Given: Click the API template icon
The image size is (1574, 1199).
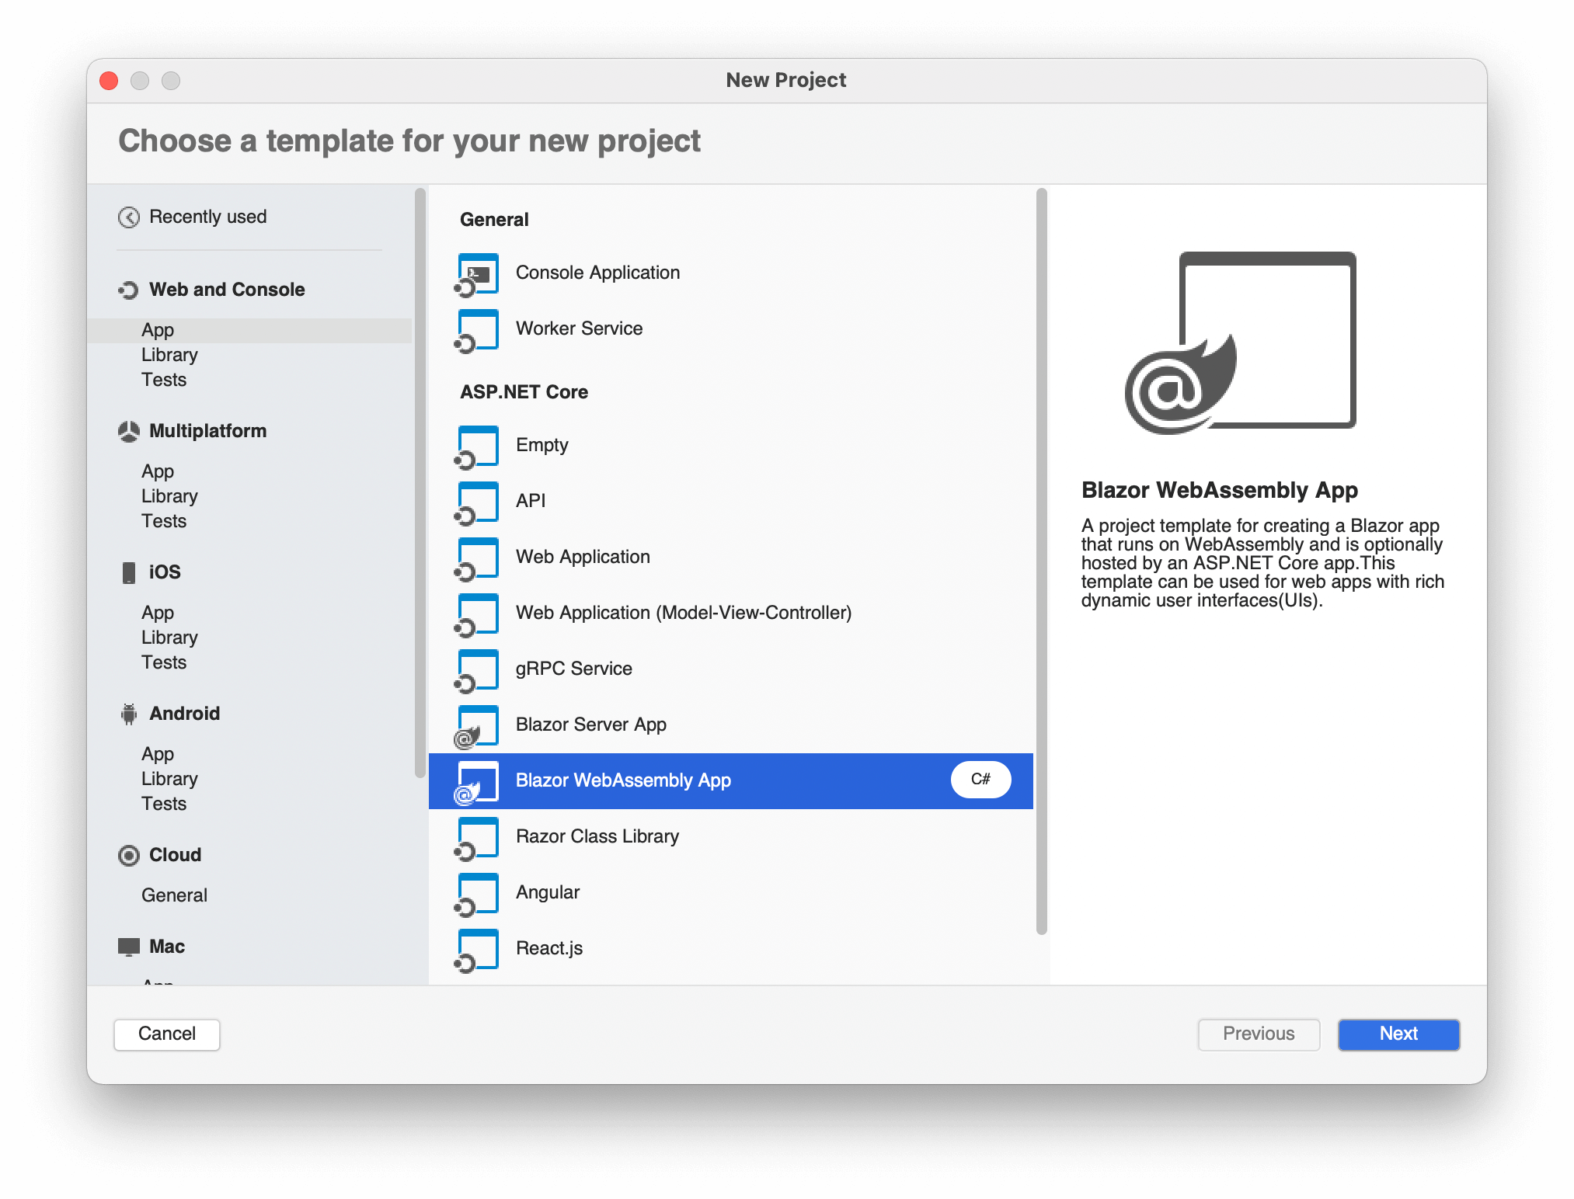Looking at the screenshot, I should pos(477,503).
